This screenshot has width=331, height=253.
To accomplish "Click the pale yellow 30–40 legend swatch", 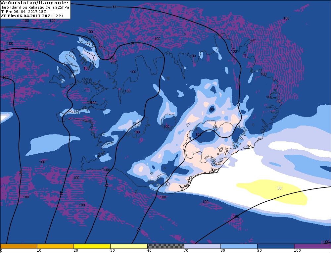I will (129, 246).
